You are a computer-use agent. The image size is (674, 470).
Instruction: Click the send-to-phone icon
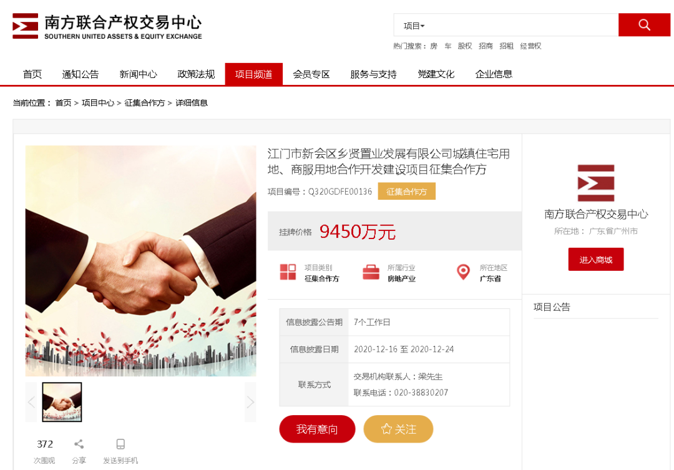(x=120, y=444)
